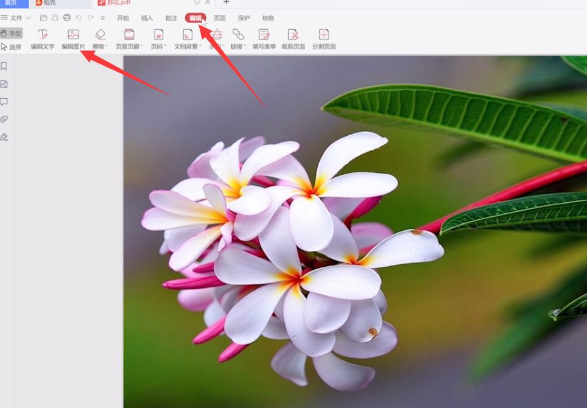This screenshot has height=408, width=587.
Task: Switch to the 插入 ribbon tab
Action: click(x=147, y=18)
